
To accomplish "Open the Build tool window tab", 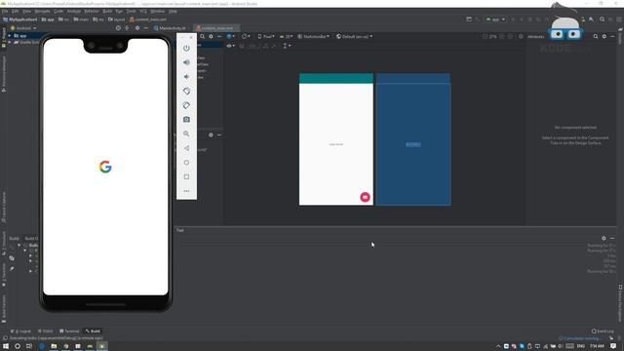I will [94, 331].
